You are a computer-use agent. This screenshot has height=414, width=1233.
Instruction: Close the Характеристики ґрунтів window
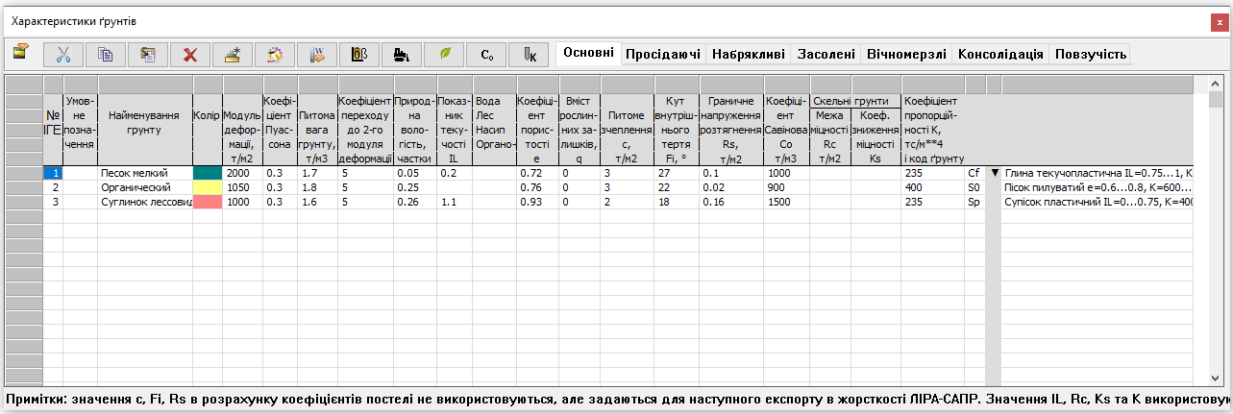1218,20
